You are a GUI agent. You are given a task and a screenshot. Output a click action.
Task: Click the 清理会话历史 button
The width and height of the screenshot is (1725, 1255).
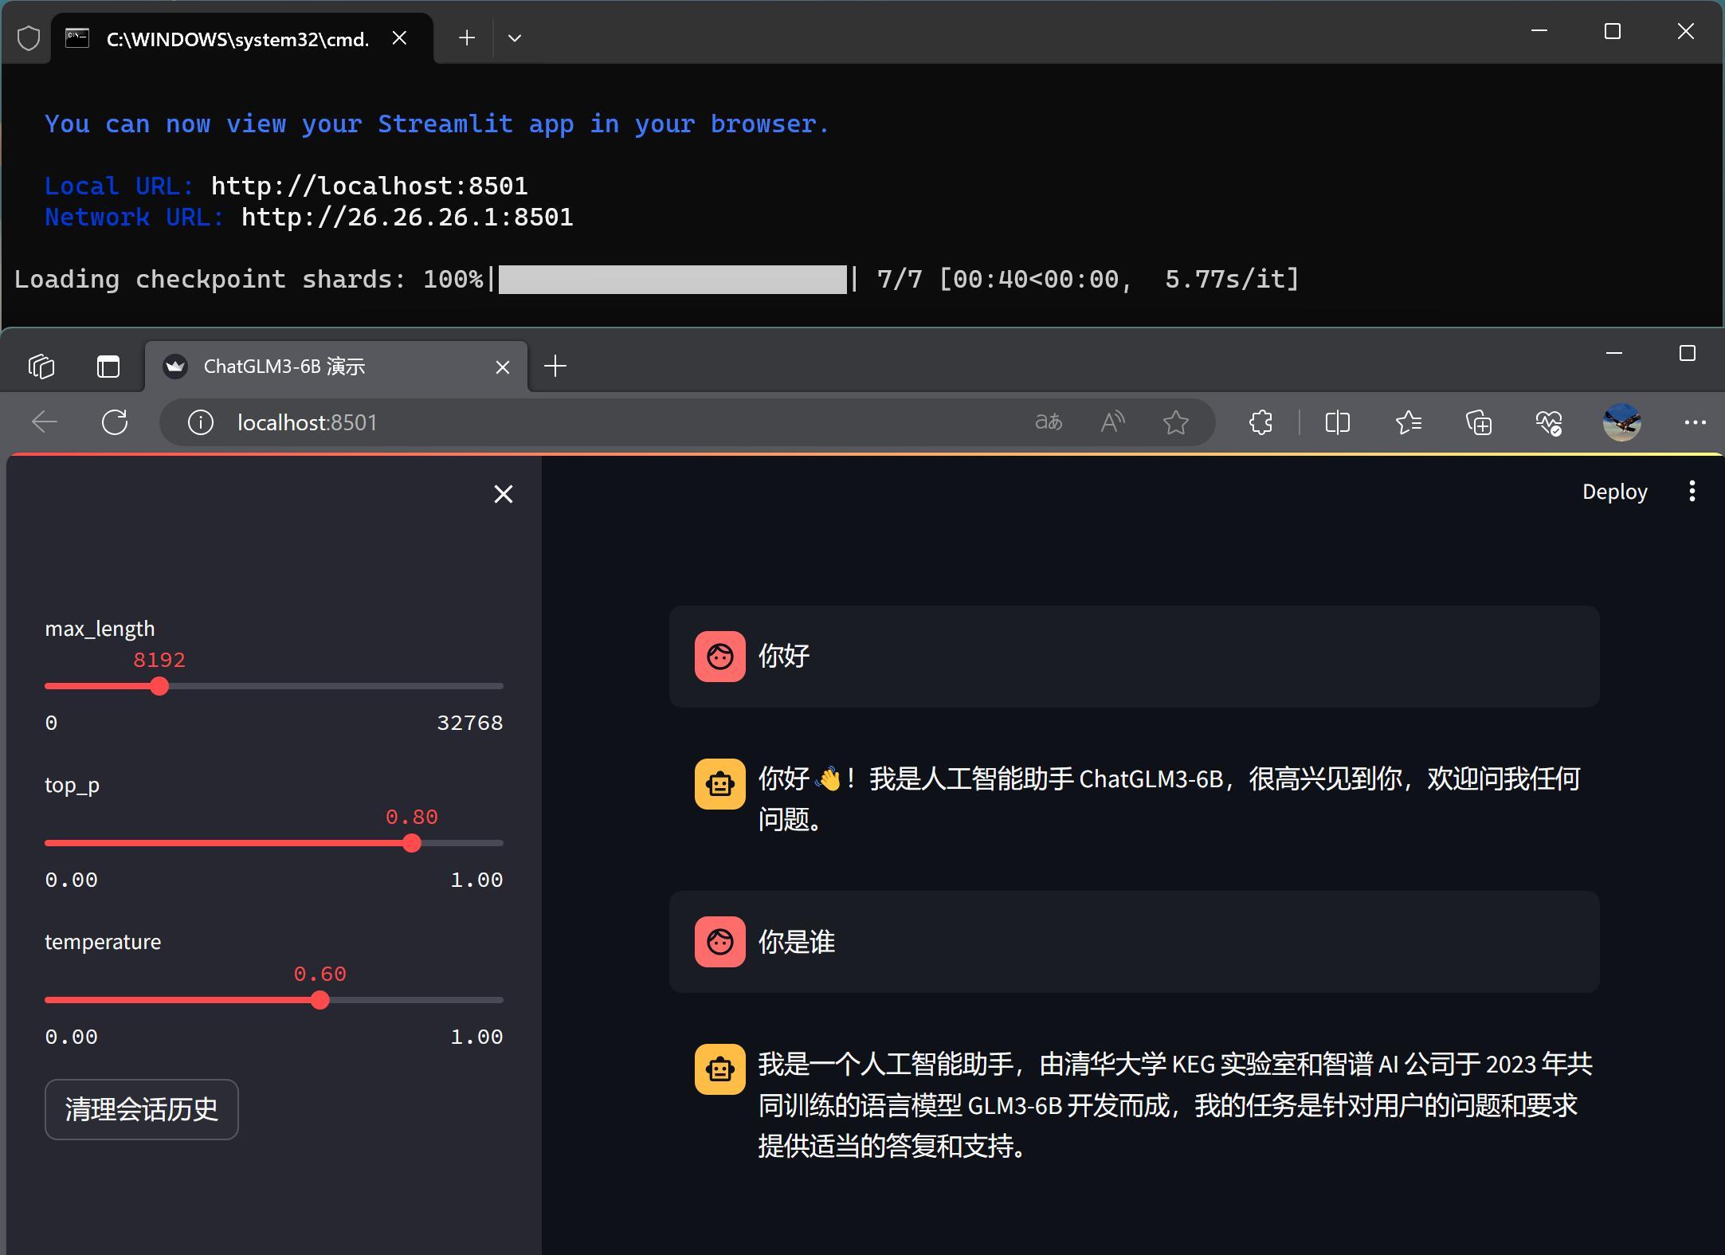point(142,1109)
